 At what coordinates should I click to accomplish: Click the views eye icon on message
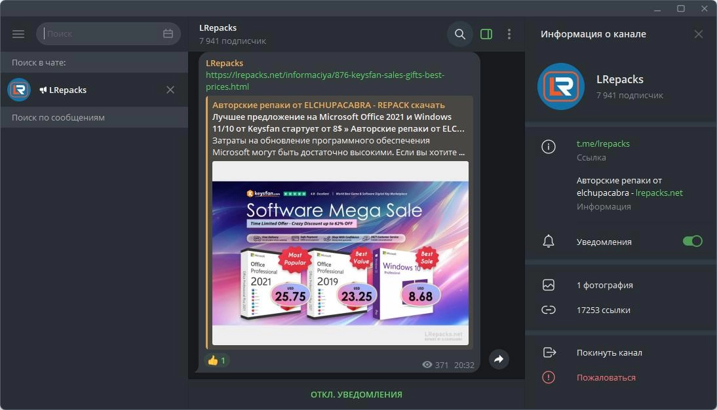click(427, 364)
